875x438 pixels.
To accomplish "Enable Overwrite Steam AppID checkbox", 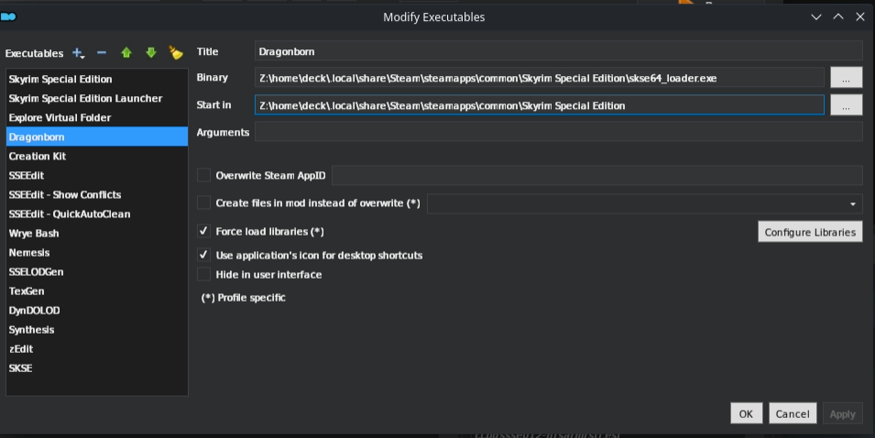I will (x=203, y=175).
